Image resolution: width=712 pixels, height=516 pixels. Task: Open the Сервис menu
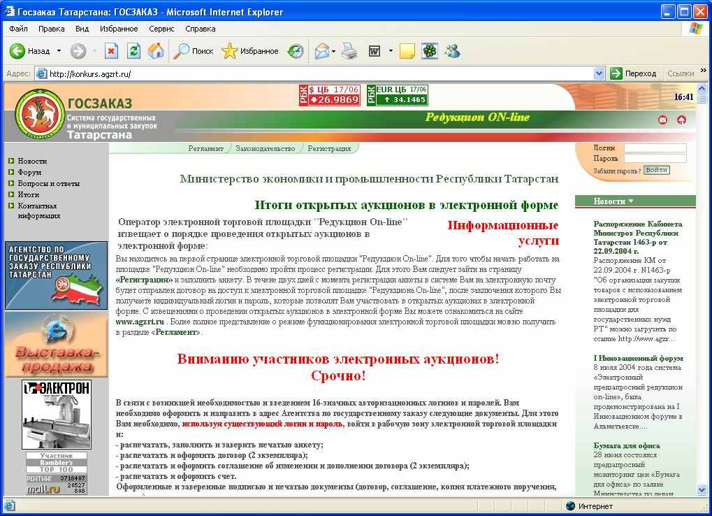(161, 29)
